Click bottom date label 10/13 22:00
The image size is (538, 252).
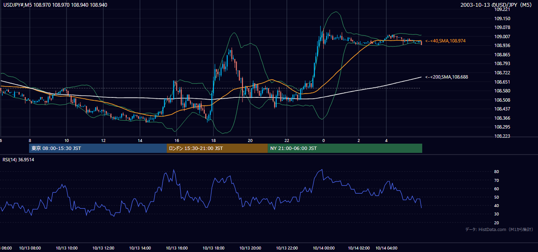[287, 248]
